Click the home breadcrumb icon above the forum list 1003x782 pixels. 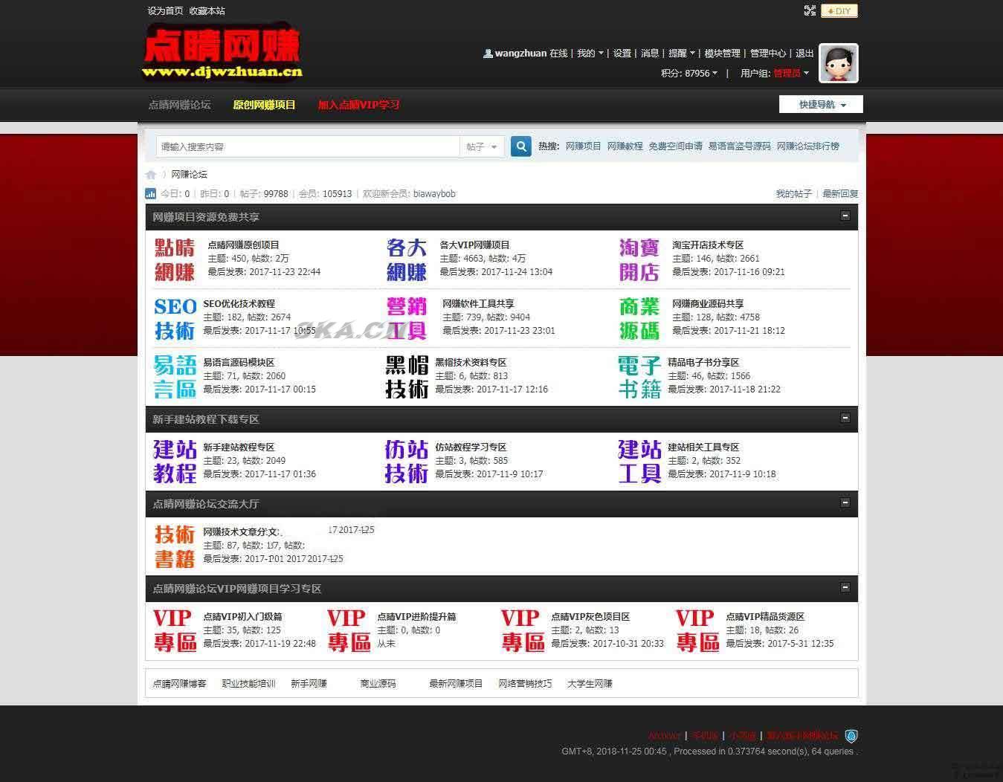point(150,174)
